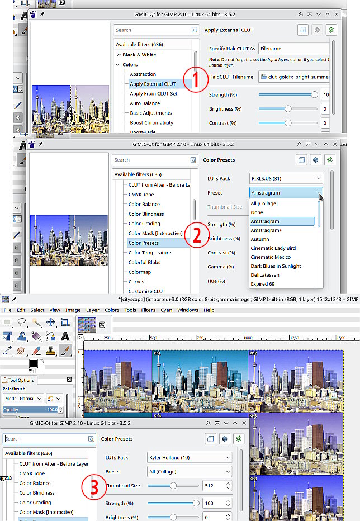This screenshot has height=521, width=360.
Task: Click the randomize icon in the PIXLS.US Color Presets window
Action: (x=315, y=160)
